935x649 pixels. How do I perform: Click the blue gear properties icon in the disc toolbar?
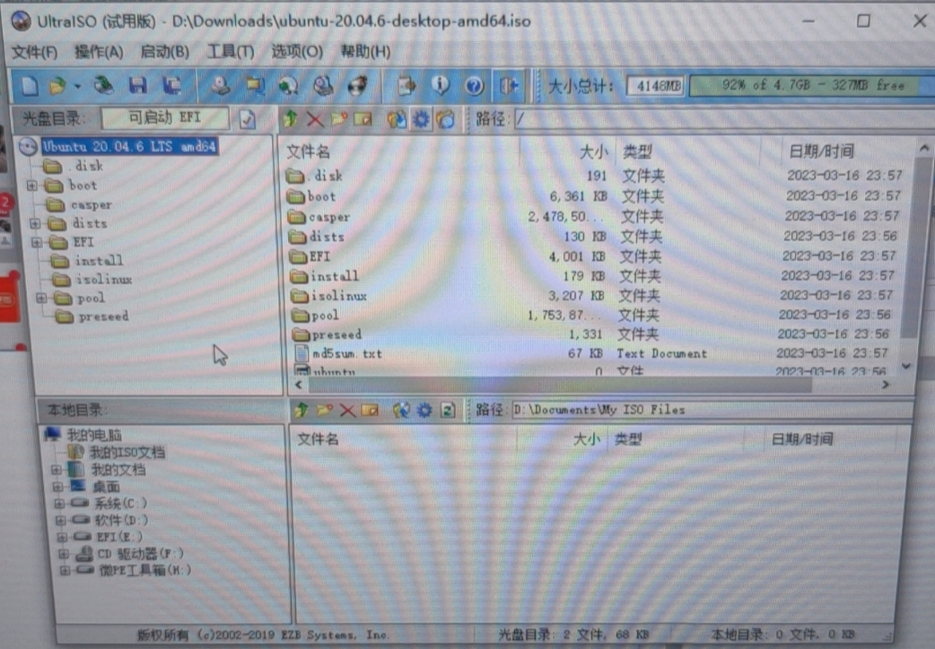click(421, 119)
